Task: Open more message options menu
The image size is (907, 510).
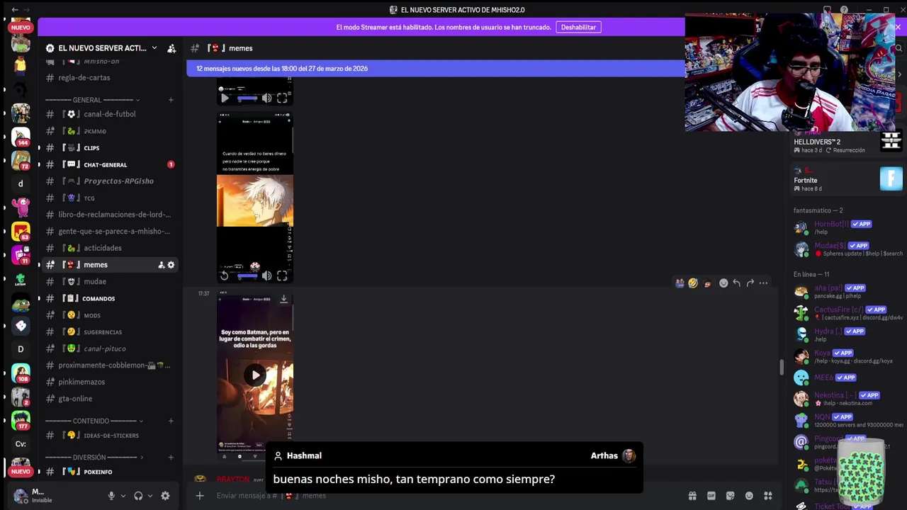Action: [x=763, y=283]
